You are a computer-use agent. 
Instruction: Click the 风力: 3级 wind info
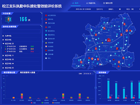(130, 9)
